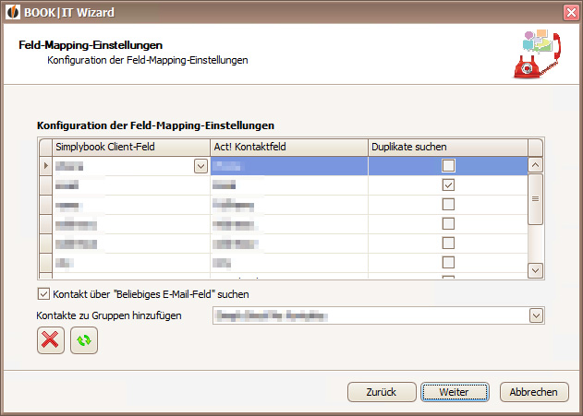This screenshot has height=416, width=583.
Task: Check Duplikate suchen in the fourth row
Action: click(x=448, y=223)
